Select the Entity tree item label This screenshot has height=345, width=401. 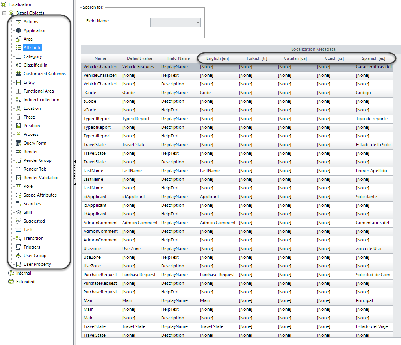pos(29,82)
